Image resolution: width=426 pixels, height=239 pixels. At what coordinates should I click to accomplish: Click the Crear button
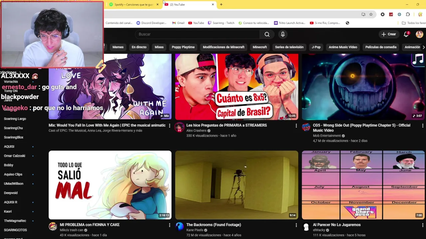389,34
